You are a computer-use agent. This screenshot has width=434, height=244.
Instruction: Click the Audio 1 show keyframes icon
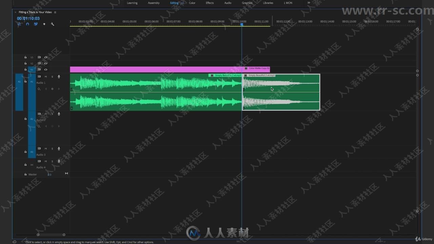(x=39, y=89)
